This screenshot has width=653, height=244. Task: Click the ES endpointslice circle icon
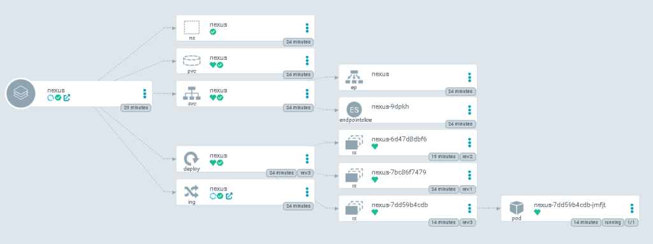click(354, 110)
